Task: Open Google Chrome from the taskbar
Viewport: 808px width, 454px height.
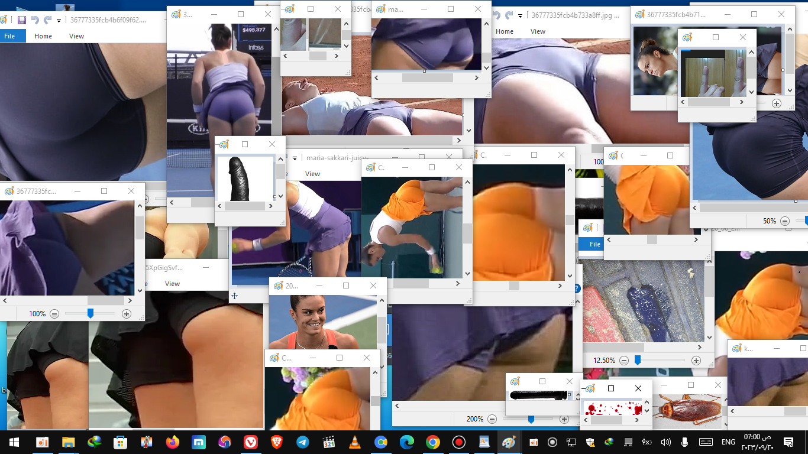Action: coord(432,442)
